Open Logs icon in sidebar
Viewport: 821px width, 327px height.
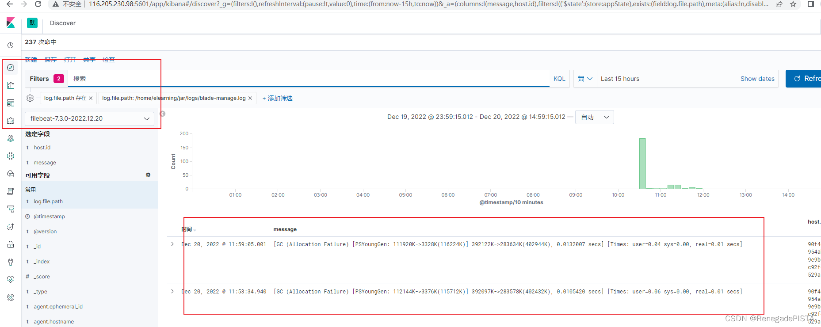(x=11, y=191)
